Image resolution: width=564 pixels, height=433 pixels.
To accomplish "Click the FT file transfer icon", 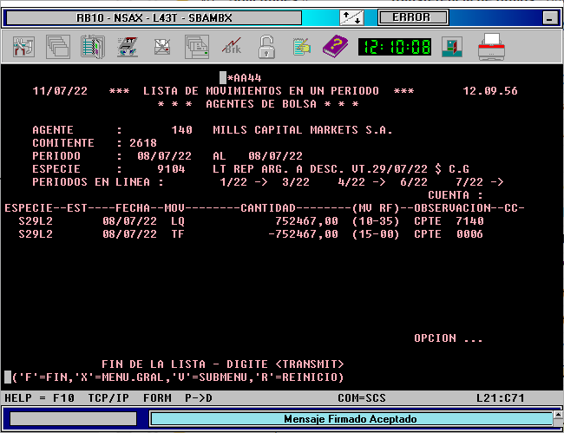I will [x=128, y=47].
